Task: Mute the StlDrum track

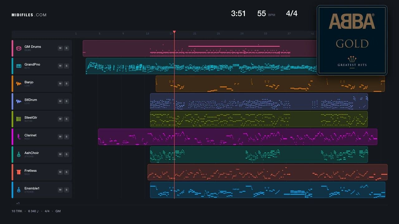Action: [60, 101]
